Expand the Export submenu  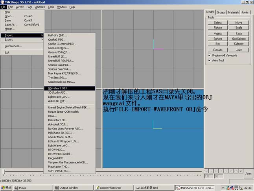coord(22,40)
